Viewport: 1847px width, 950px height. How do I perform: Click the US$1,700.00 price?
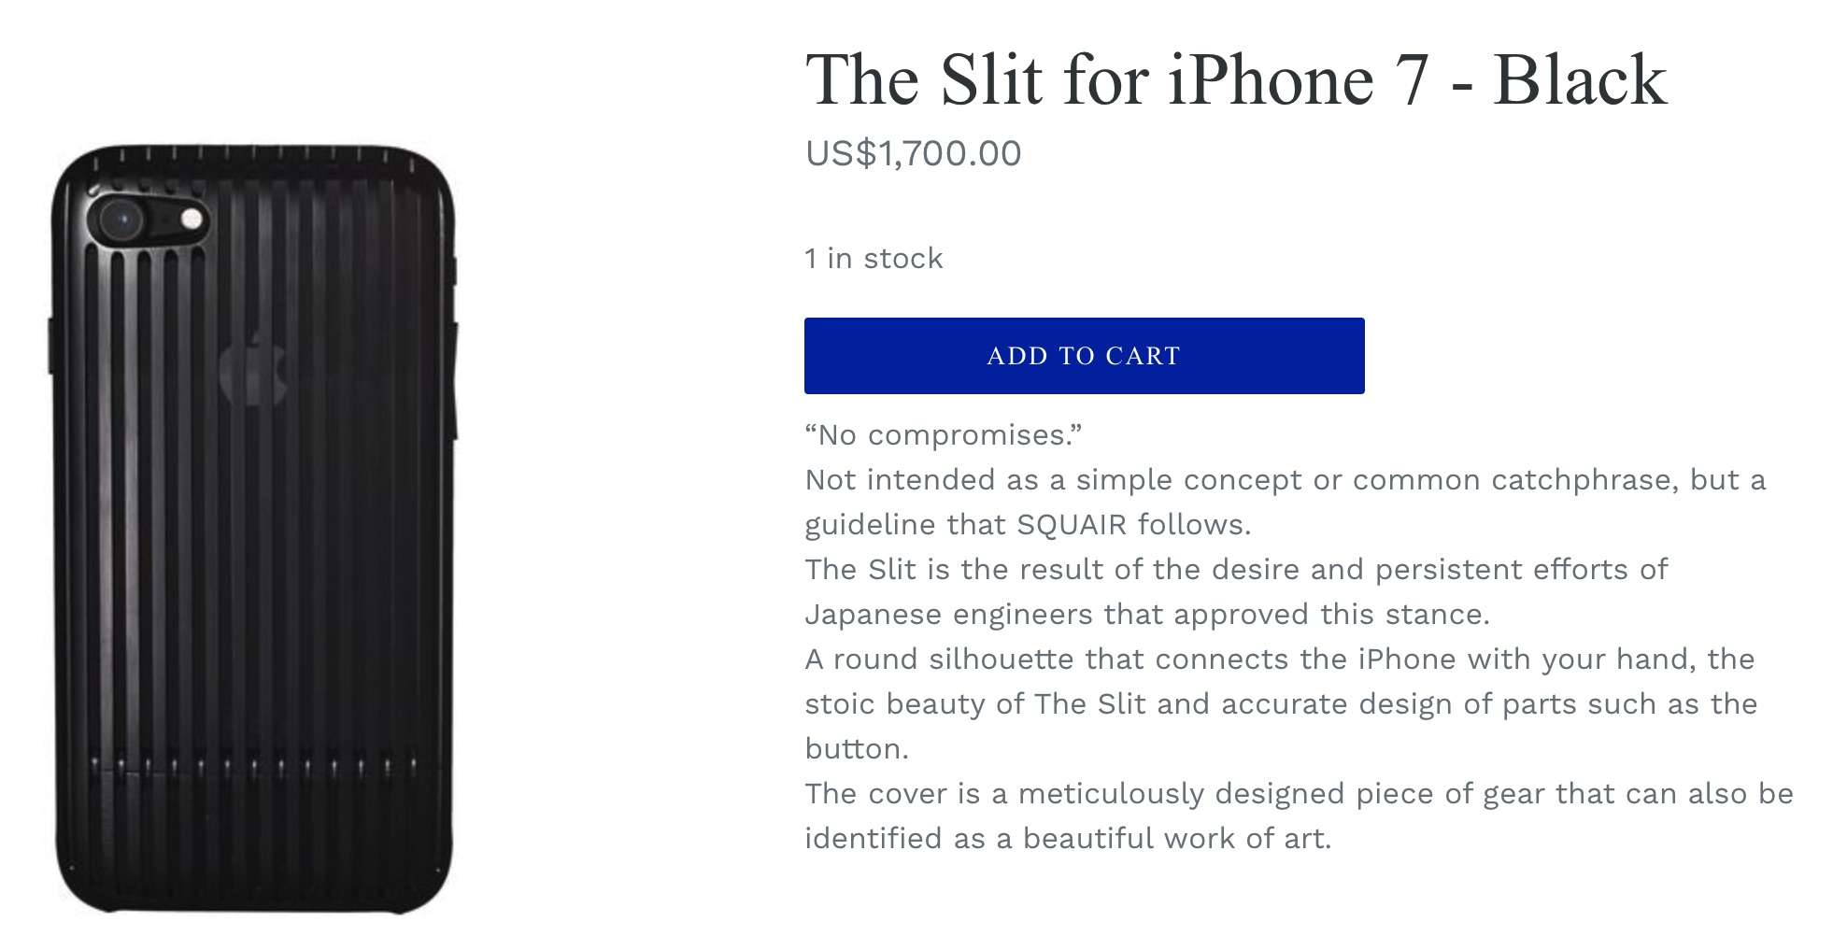point(913,153)
